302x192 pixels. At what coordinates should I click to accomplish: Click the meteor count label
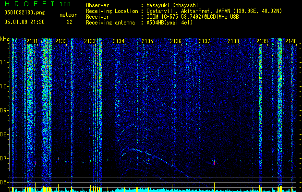68,15
